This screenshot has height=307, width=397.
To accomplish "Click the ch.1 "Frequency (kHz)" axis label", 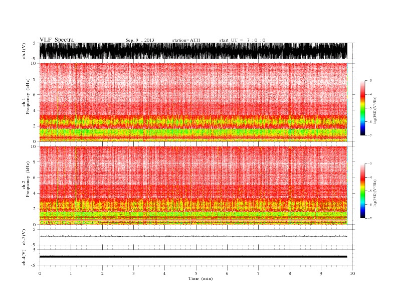I will [x=28, y=96].
